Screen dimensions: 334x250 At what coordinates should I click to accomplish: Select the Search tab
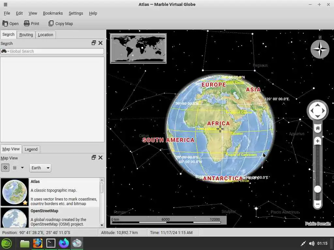(8, 35)
